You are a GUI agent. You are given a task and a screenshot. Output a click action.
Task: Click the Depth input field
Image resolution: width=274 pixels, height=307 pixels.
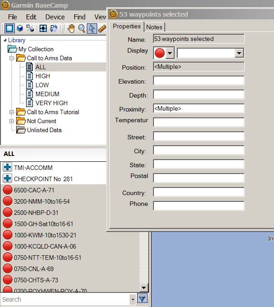pos(198,94)
